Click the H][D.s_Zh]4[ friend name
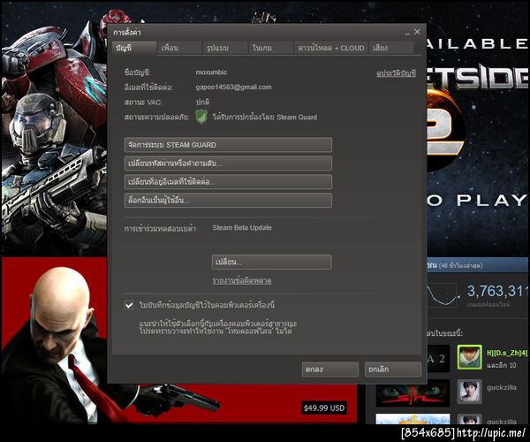530x442 pixels. 507,353
